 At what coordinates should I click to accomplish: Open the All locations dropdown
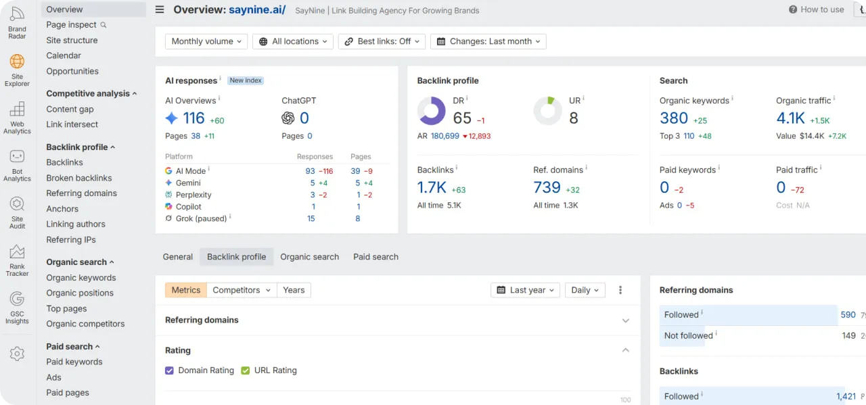pos(293,41)
